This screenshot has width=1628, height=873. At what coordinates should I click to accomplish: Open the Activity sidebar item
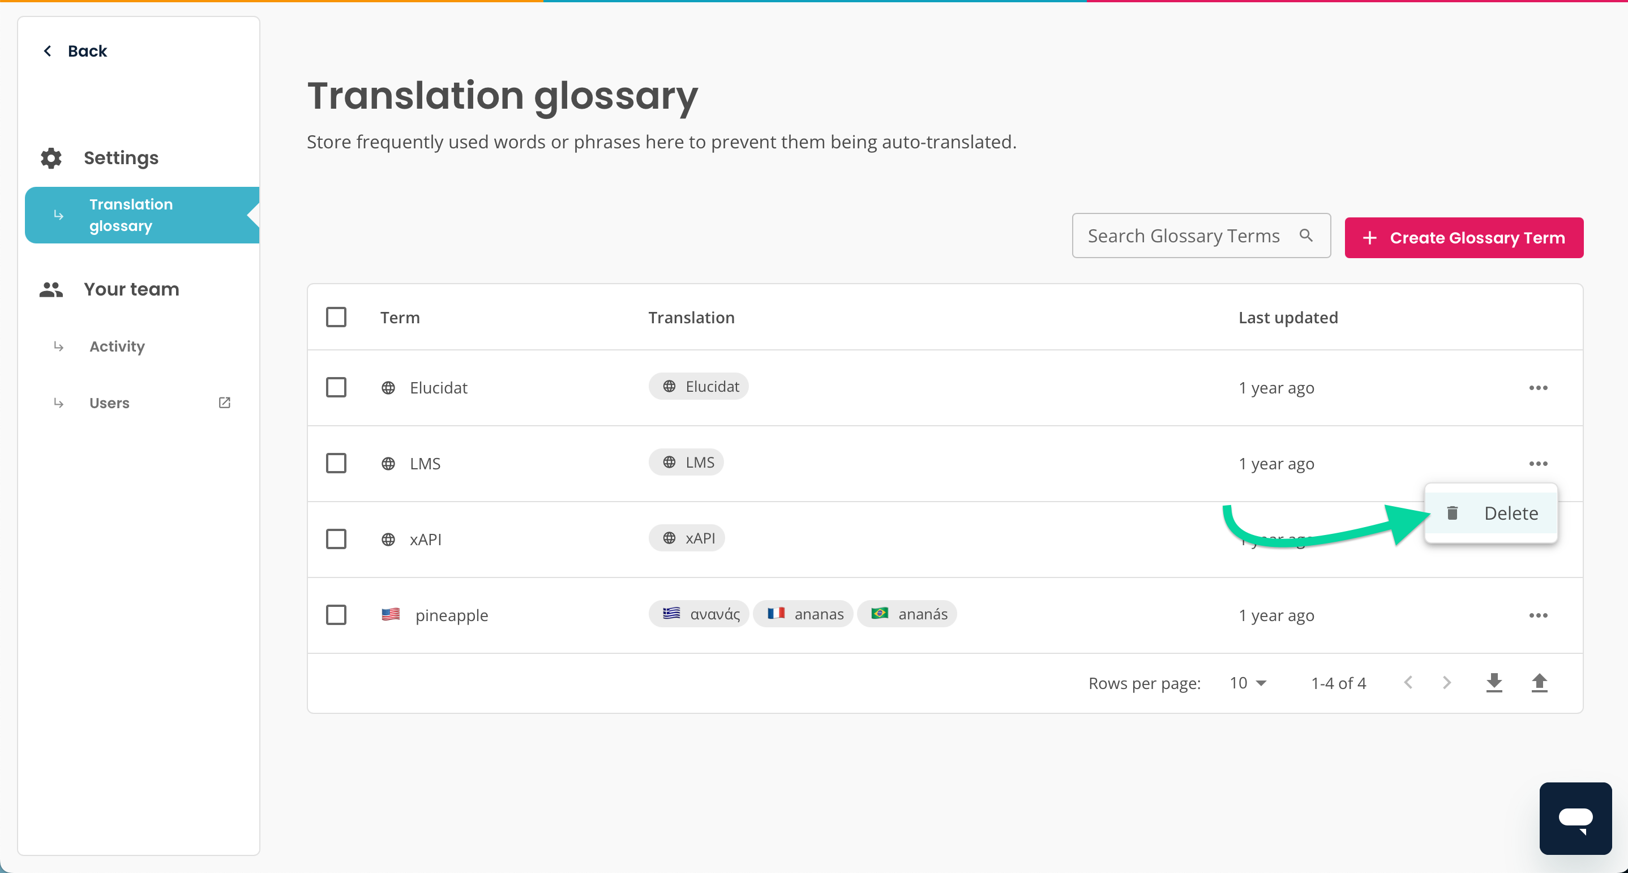click(117, 346)
